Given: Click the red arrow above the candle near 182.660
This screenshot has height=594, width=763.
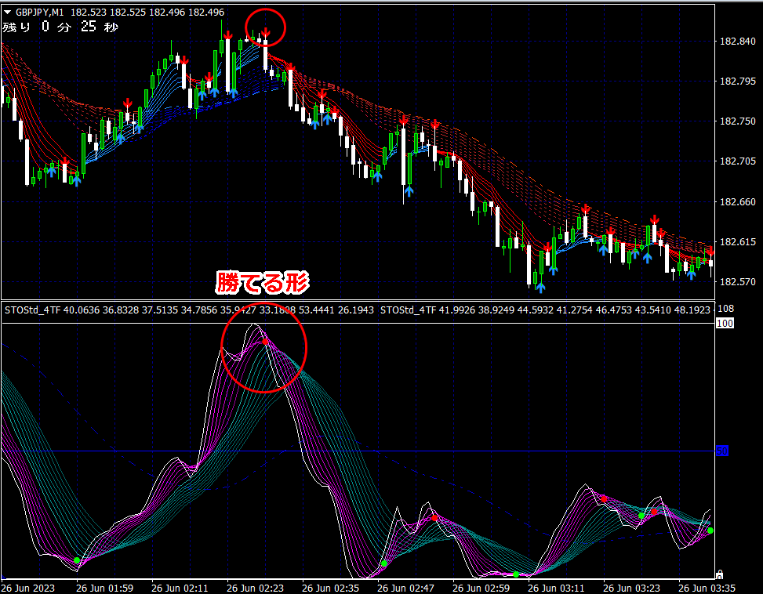Looking at the screenshot, I should [585, 208].
